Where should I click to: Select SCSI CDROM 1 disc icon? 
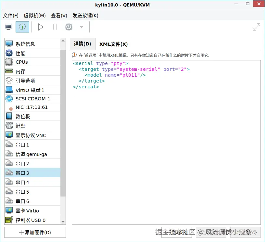click(x=9, y=99)
